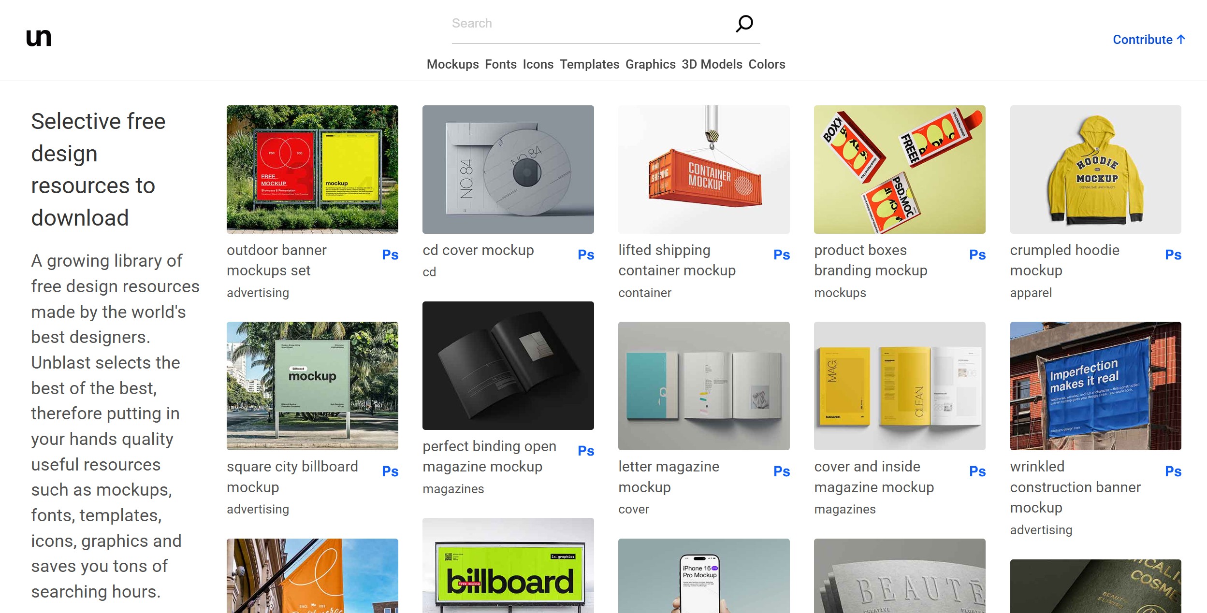Screen dimensions: 1207x613
Task: Click the 'apparel' category tag
Action: point(1031,293)
